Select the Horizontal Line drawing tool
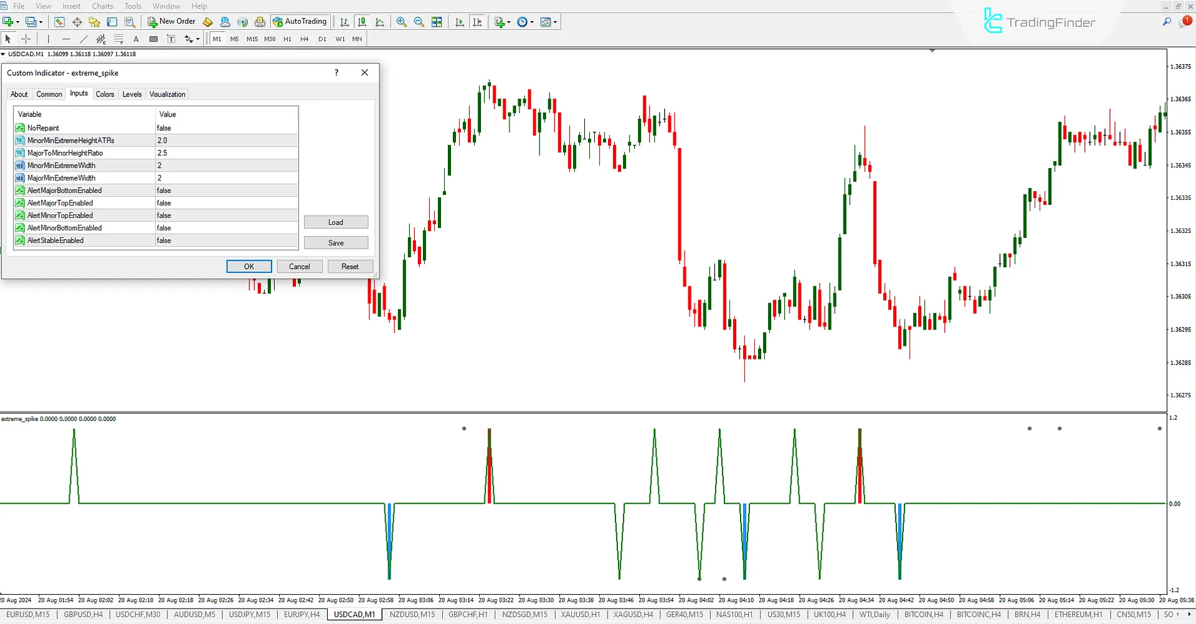 pos(65,39)
